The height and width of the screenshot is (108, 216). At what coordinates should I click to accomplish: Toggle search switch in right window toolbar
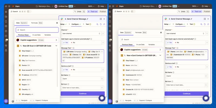133,11
